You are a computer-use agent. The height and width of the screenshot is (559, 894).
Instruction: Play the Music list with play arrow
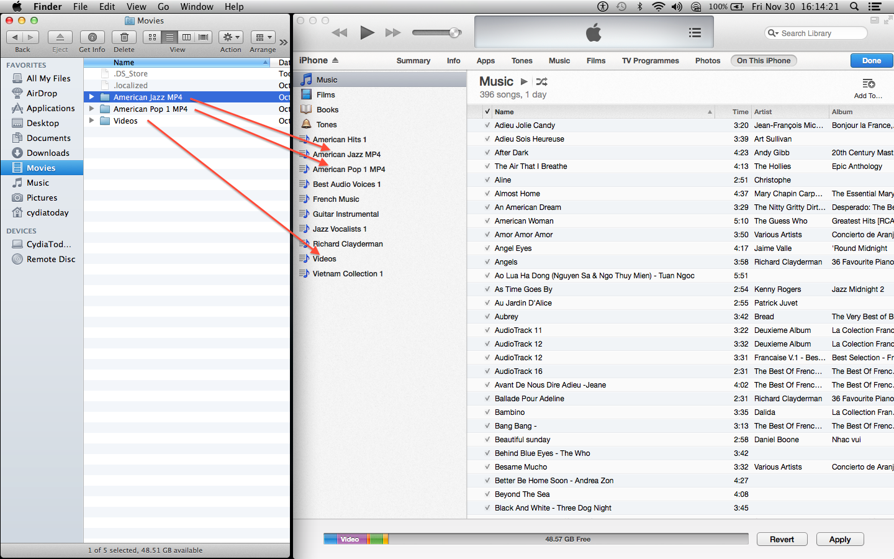tap(524, 81)
